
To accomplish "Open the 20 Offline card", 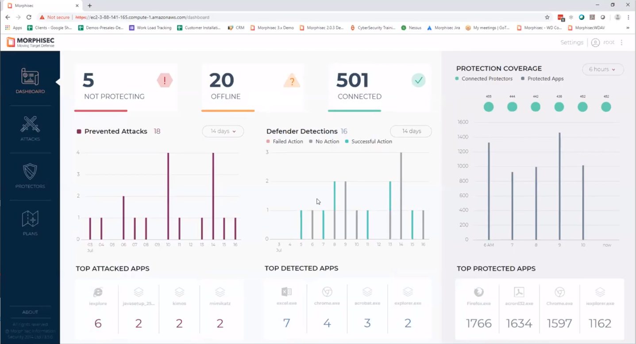I will (x=253, y=87).
